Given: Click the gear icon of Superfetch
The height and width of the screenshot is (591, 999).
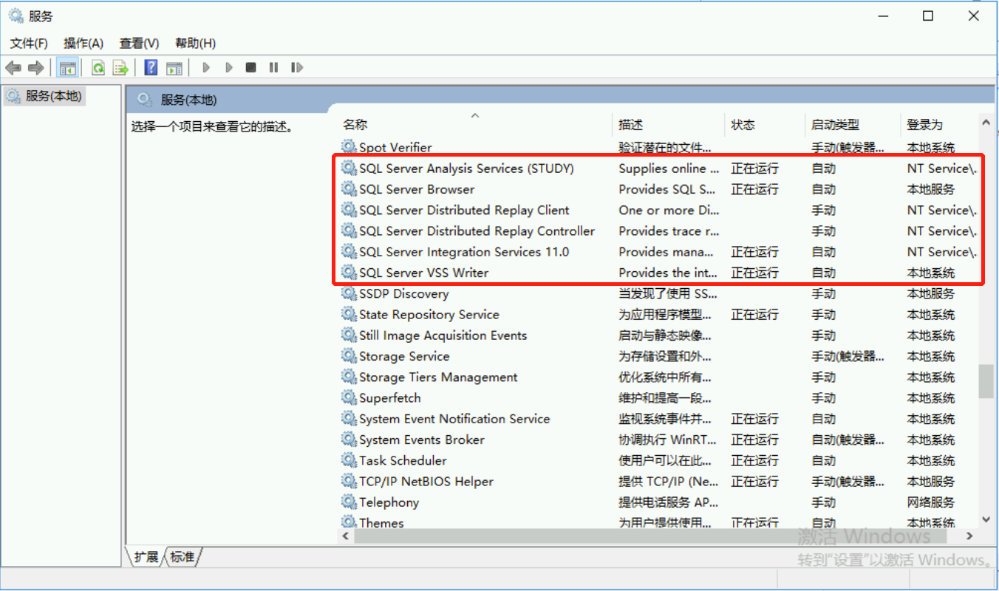Looking at the screenshot, I should pos(349,397).
